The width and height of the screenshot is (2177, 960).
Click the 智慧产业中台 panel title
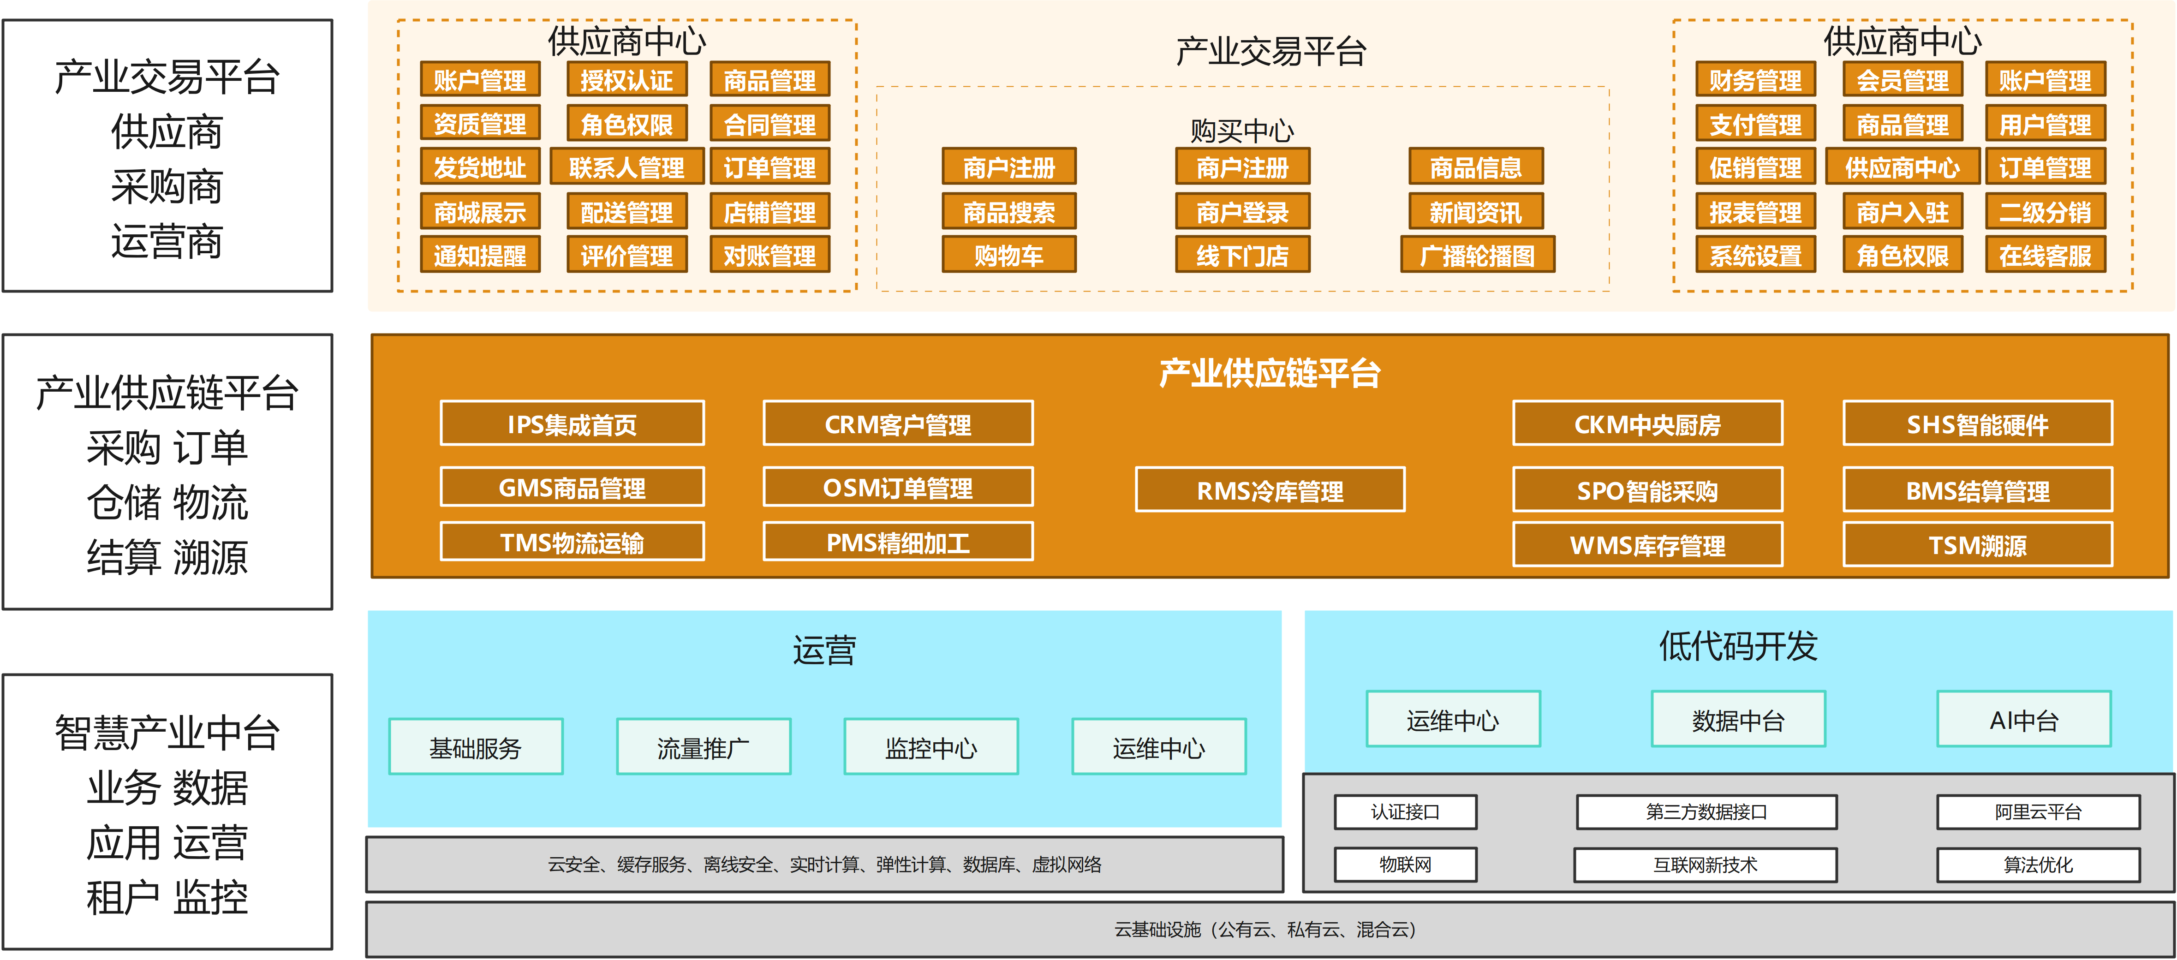coord(167,733)
